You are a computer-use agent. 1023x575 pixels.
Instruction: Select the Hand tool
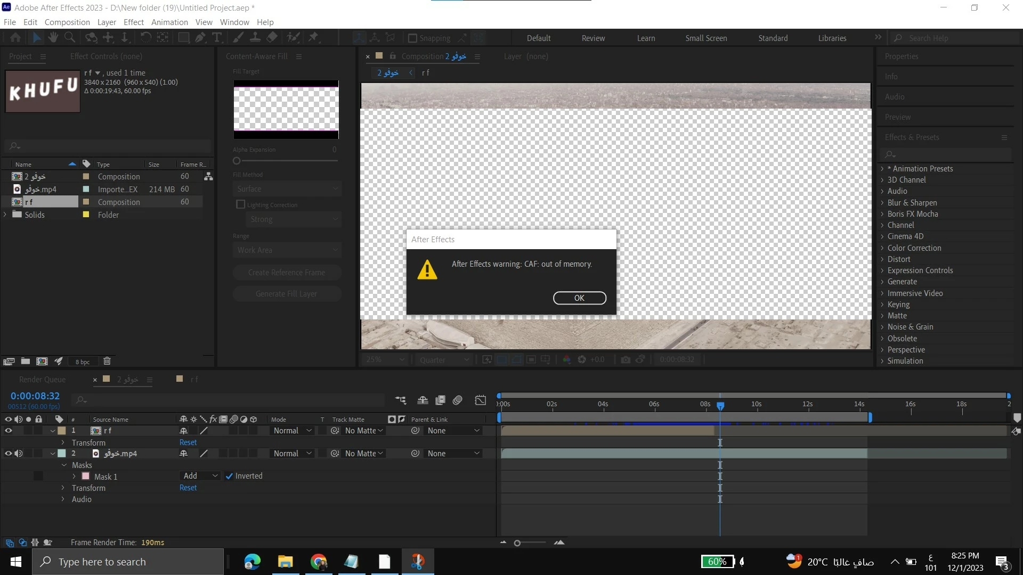pos(53,37)
